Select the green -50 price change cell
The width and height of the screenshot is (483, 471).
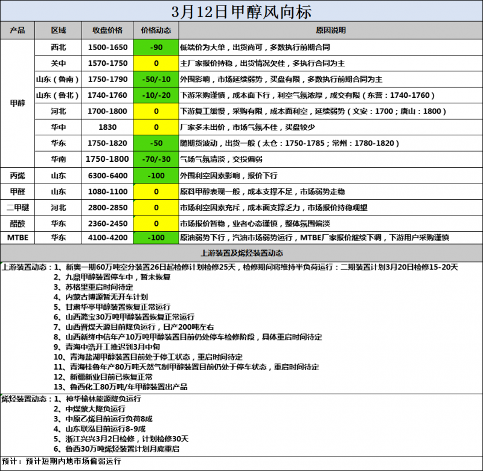point(156,143)
